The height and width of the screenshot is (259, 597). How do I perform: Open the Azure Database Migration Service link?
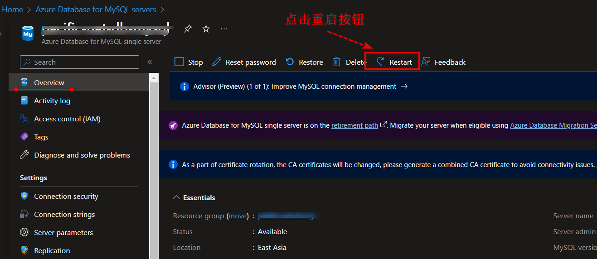pos(553,125)
